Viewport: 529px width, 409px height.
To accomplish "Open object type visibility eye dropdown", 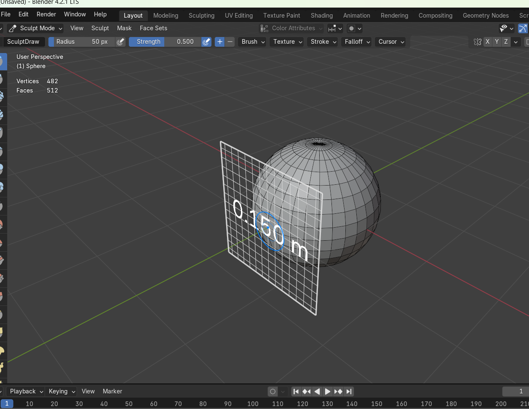I will (x=507, y=28).
